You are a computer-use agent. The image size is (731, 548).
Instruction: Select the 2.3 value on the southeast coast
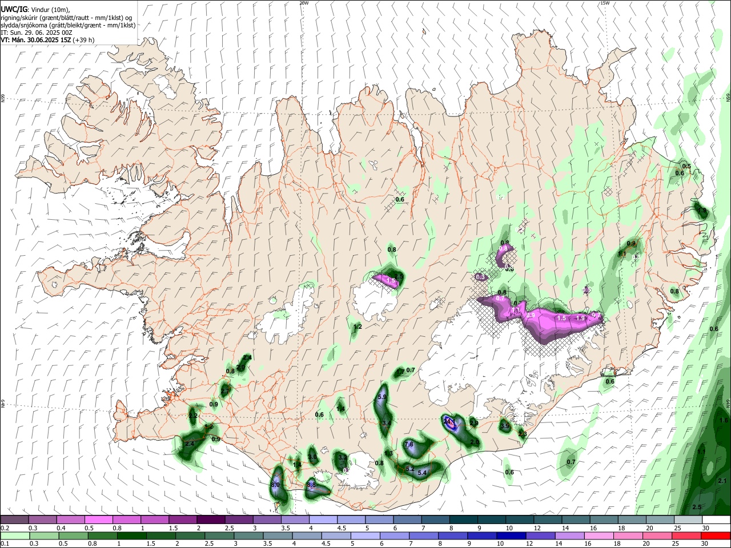pyautogui.click(x=523, y=434)
